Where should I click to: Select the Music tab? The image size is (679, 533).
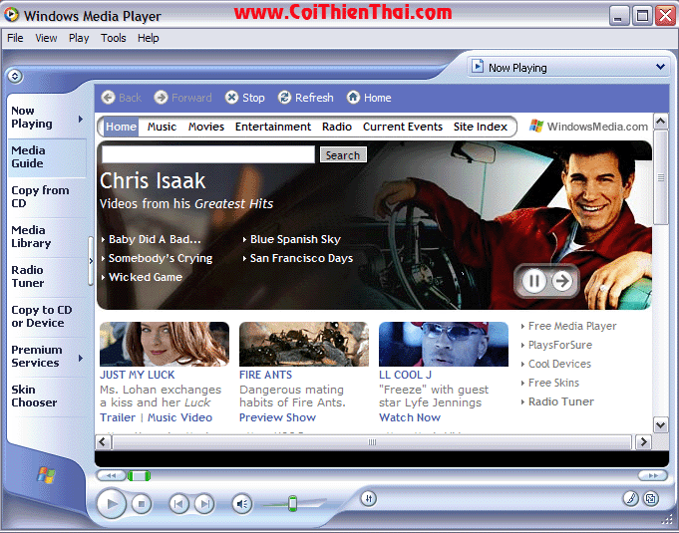click(x=162, y=127)
